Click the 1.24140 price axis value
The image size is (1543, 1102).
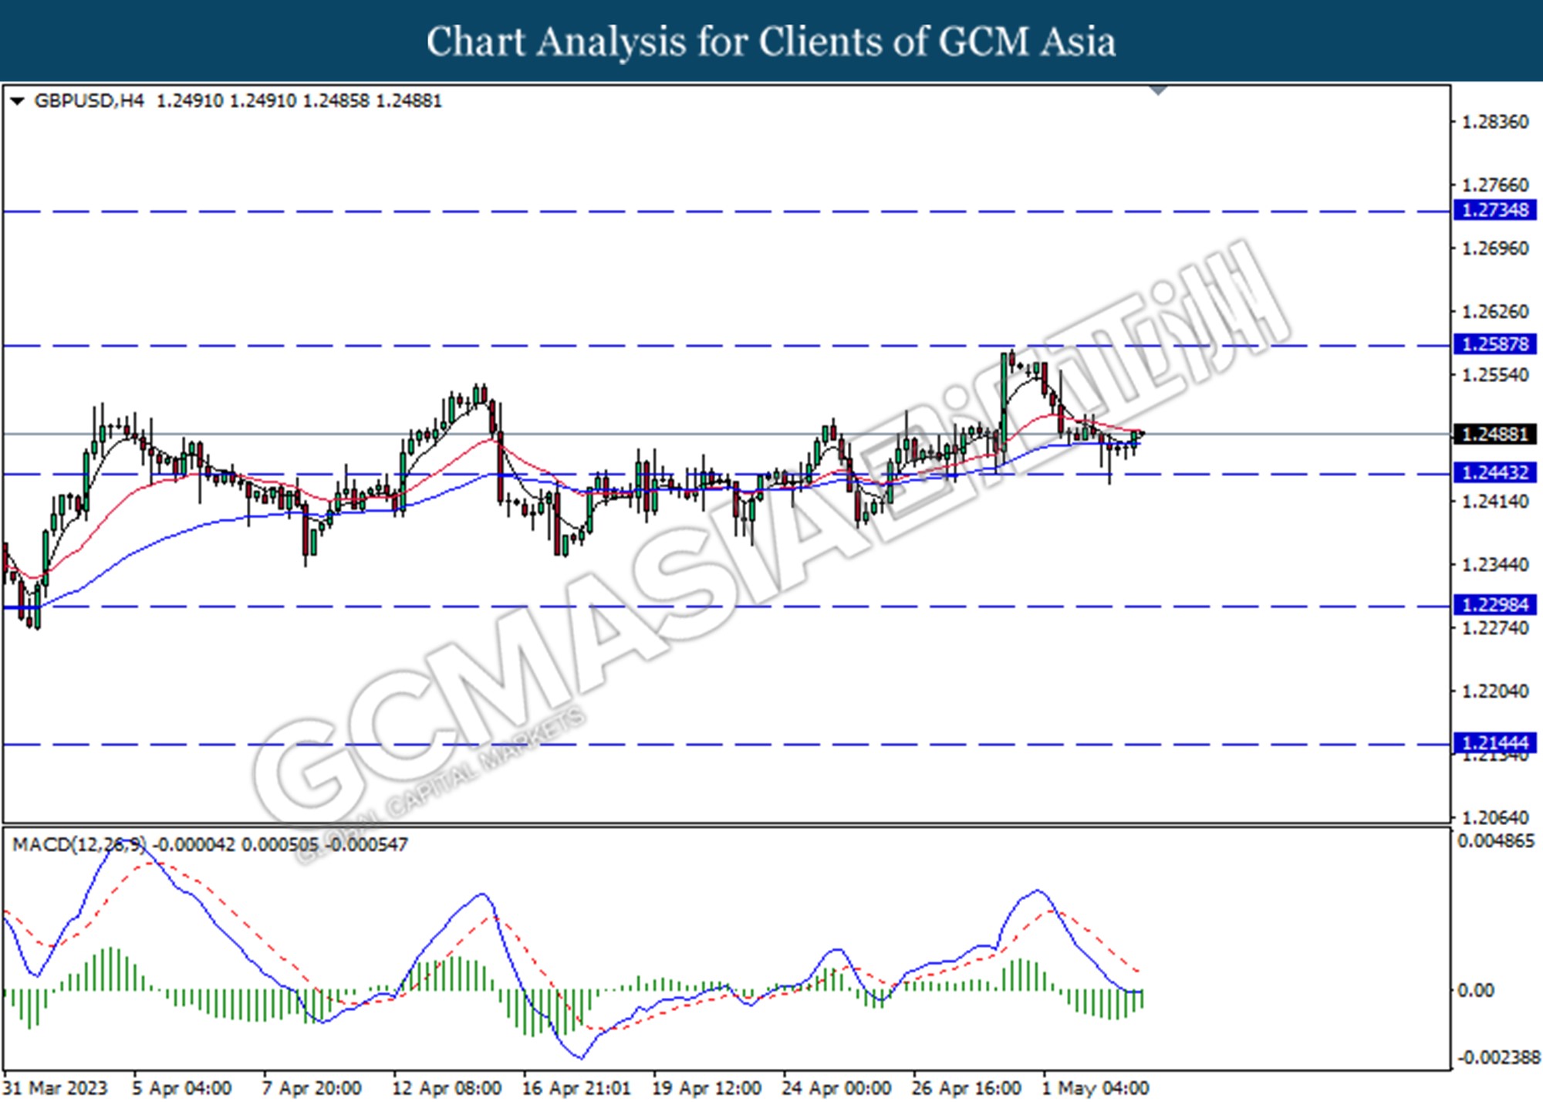(1495, 502)
